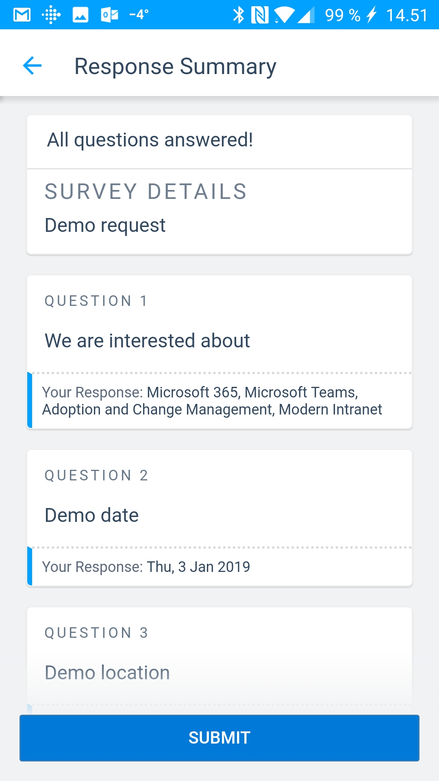Open the Gmail notification icon

[x=22, y=15]
